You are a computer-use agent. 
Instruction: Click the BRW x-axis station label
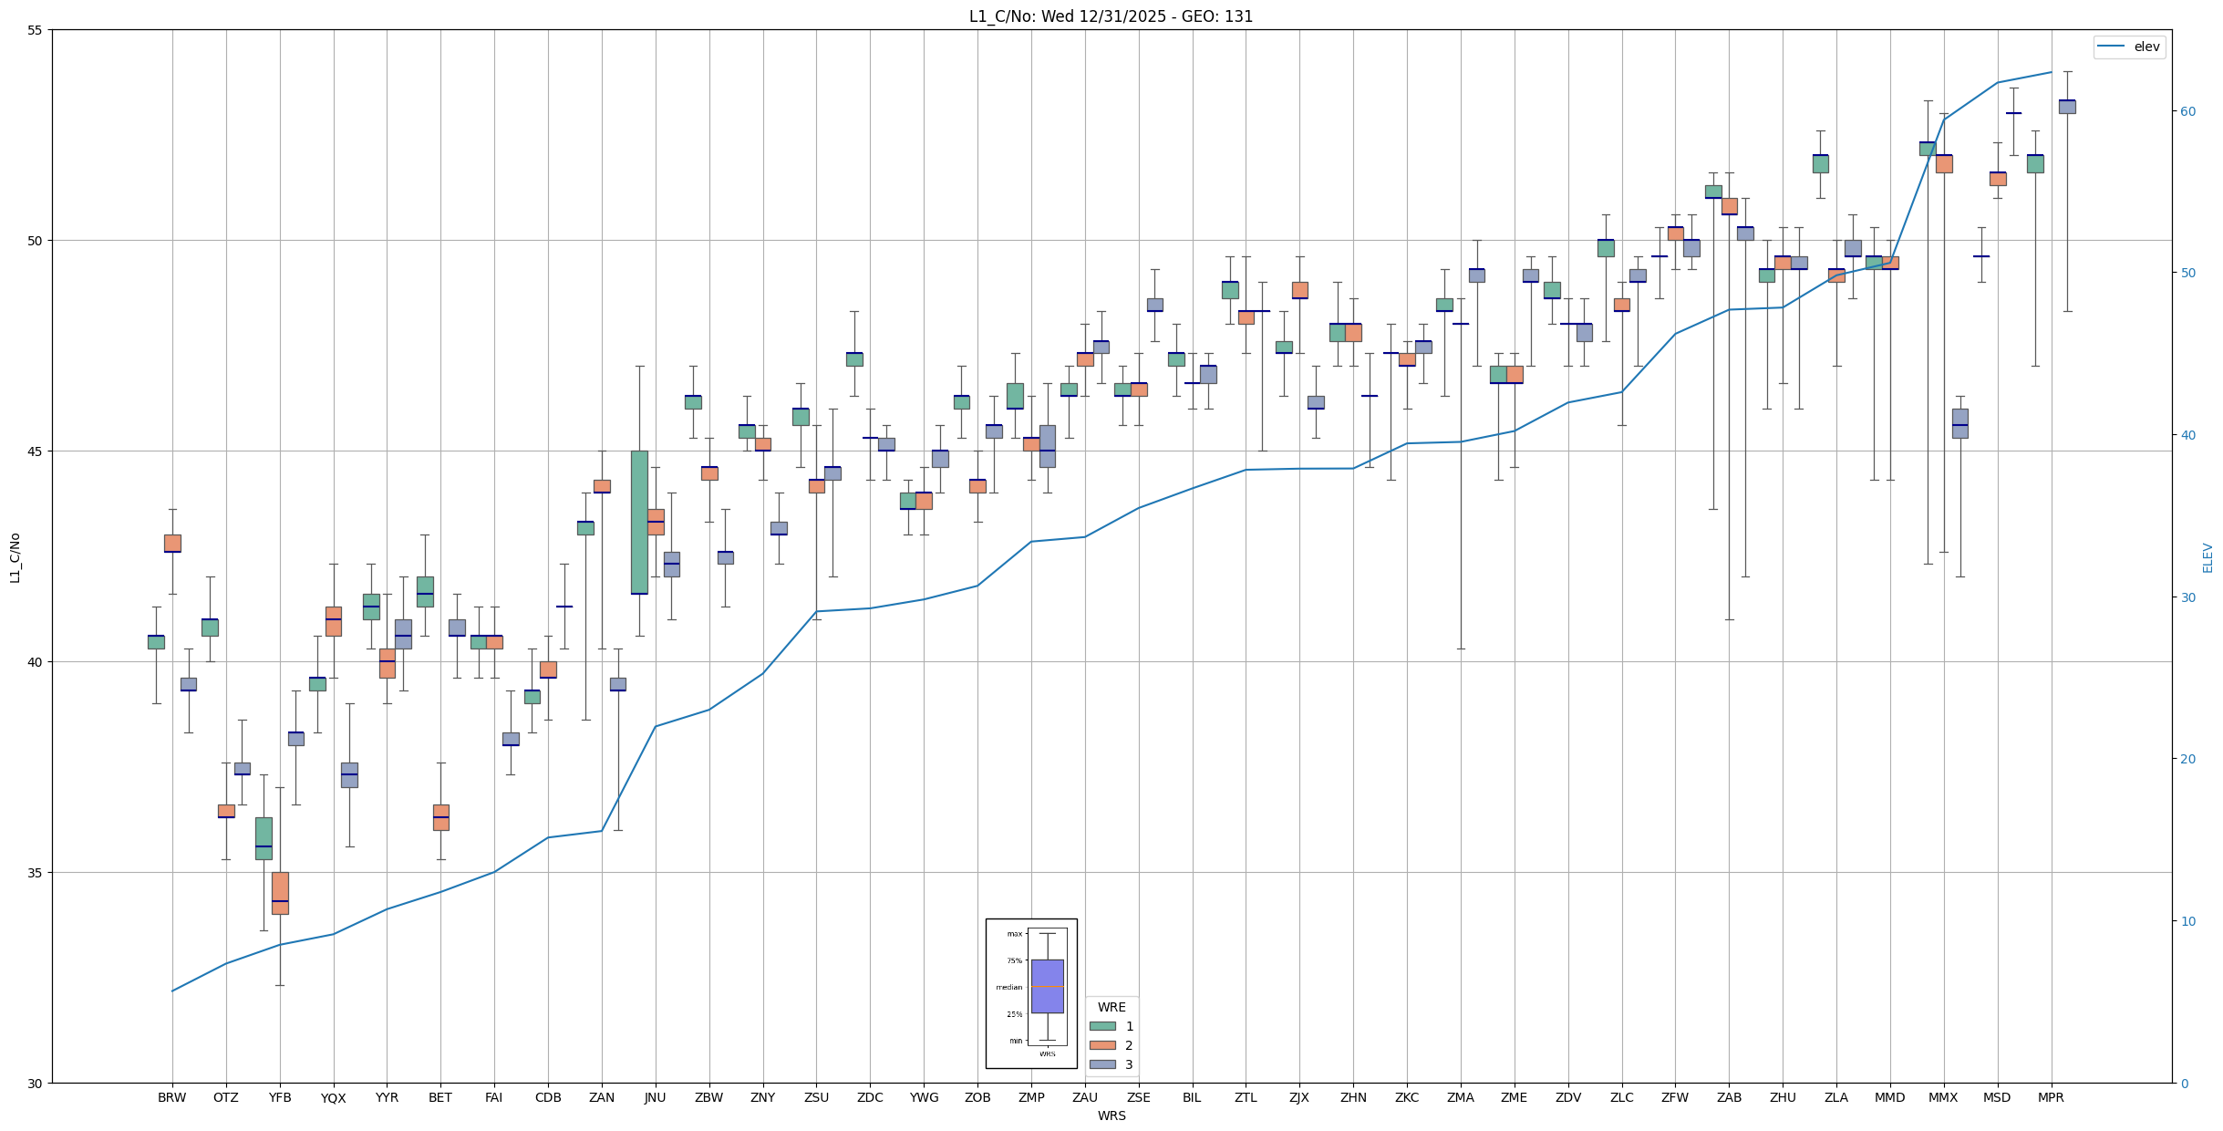coord(171,1097)
